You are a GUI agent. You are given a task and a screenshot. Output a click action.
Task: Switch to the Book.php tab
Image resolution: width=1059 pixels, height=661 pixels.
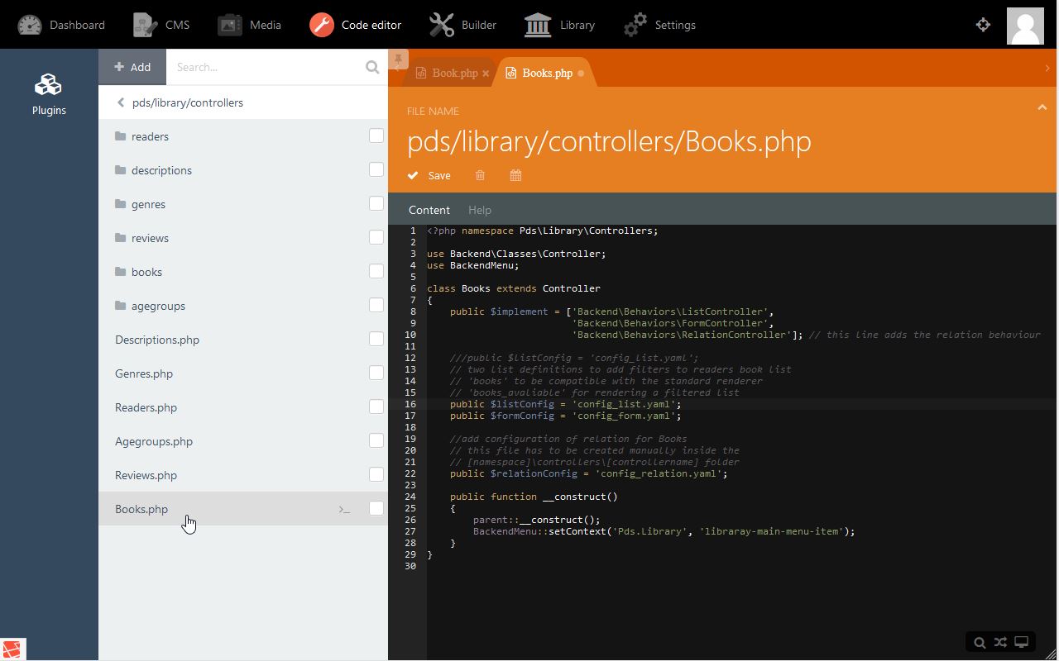click(x=453, y=73)
